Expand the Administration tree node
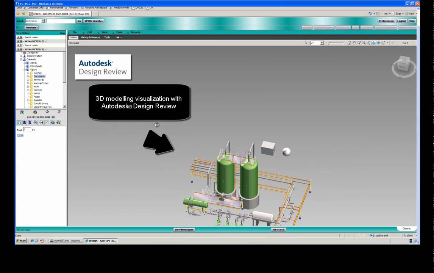The image size is (434, 273). click(x=21, y=56)
